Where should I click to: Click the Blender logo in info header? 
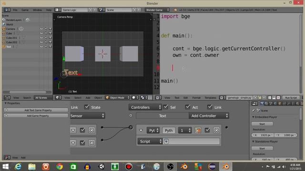coord(175,10)
